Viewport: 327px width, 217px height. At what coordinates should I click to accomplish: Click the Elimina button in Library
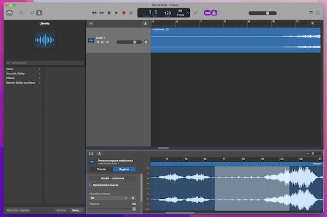61,211
